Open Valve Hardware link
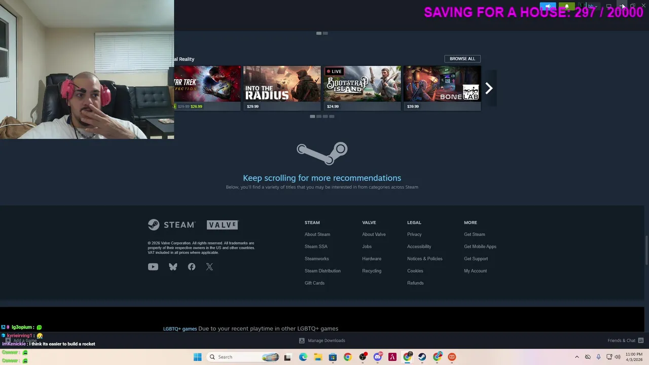Screen dimensions: 649x365 tap(372, 259)
